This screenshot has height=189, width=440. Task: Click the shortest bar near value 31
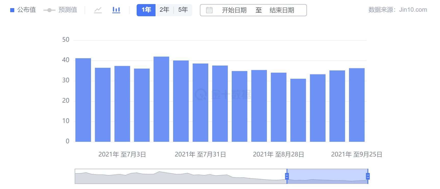pyautogui.click(x=298, y=110)
